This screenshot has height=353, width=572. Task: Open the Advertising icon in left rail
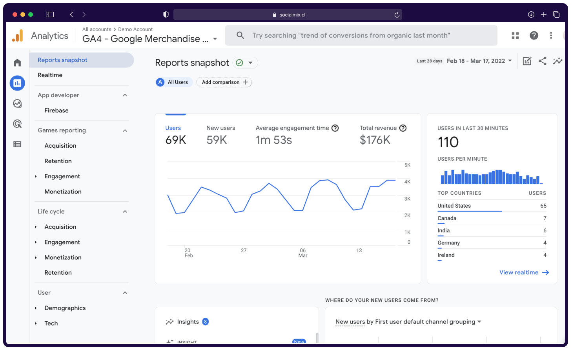pyautogui.click(x=17, y=124)
